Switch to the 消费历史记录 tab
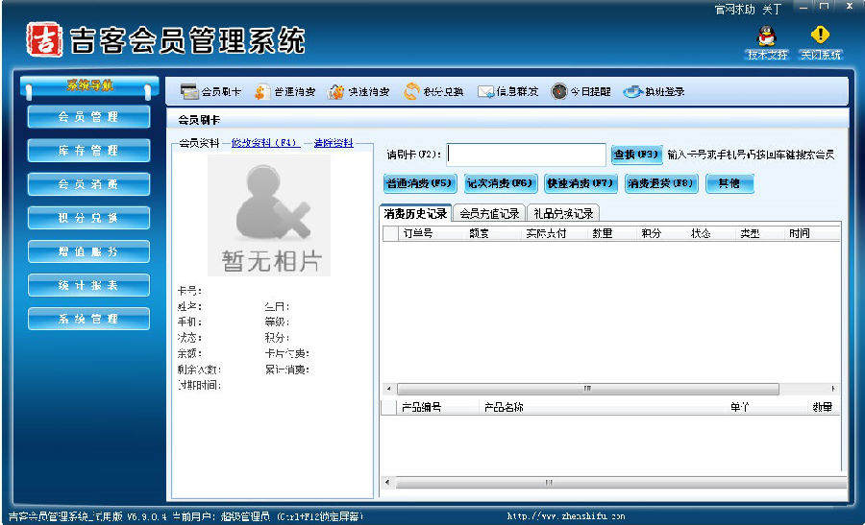This screenshot has width=865, height=525. (416, 213)
